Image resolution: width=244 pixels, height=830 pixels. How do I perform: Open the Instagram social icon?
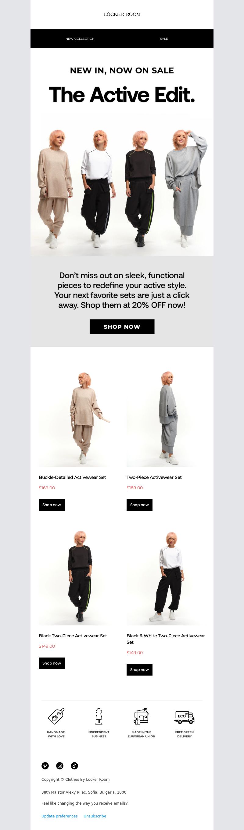point(60,765)
